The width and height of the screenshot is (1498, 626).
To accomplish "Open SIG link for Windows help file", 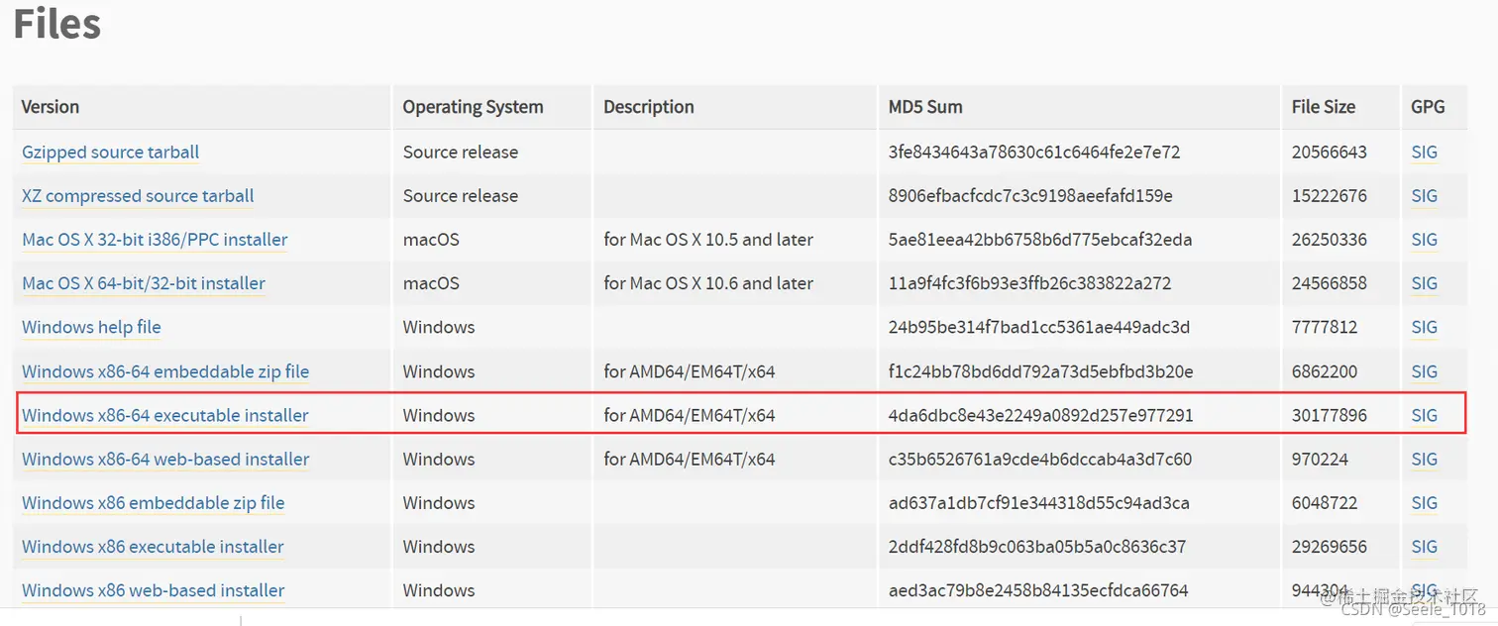I will click(x=1424, y=327).
